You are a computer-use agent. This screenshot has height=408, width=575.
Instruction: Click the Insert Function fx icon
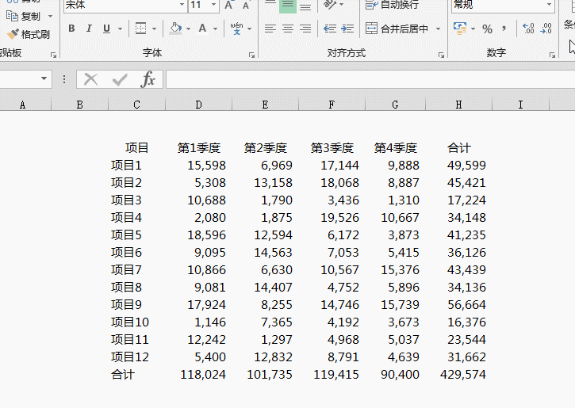point(148,79)
